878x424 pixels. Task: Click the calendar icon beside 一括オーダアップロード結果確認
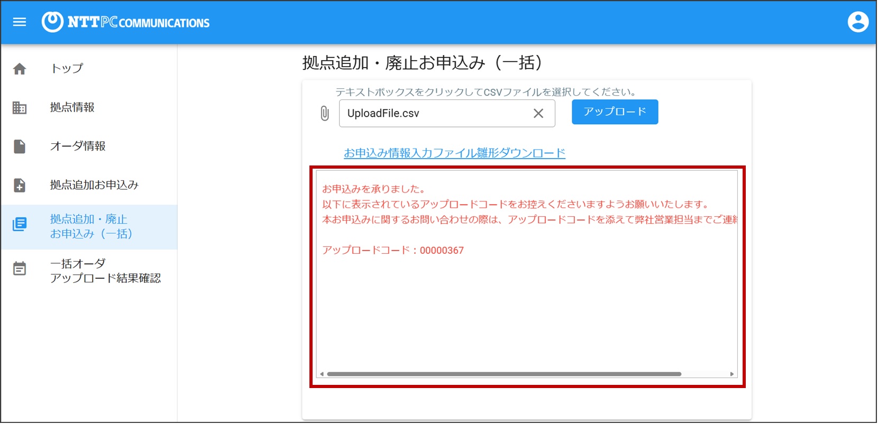20,269
